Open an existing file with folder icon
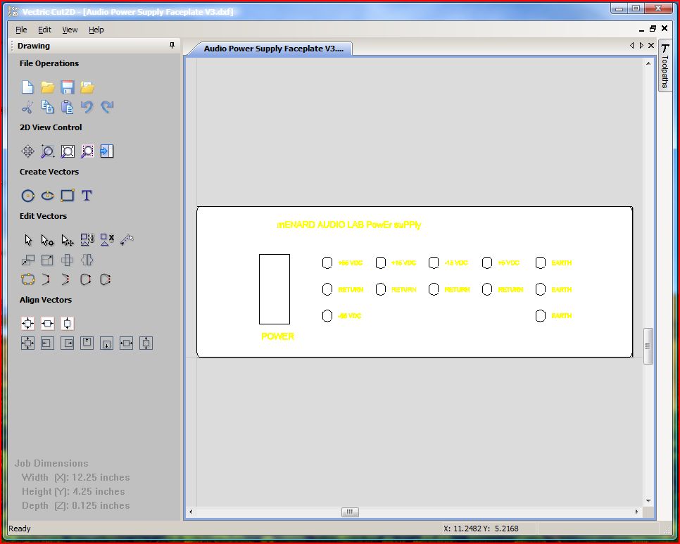The width and height of the screenshot is (680, 544). coord(47,87)
